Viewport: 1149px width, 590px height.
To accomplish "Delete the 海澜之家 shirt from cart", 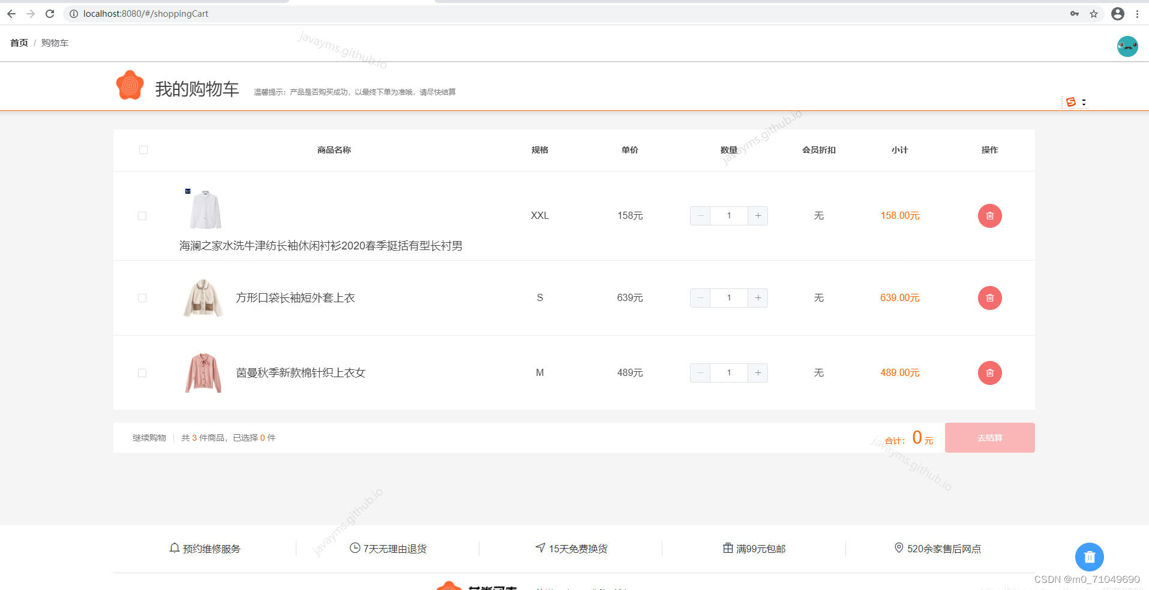I will coord(989,215).
